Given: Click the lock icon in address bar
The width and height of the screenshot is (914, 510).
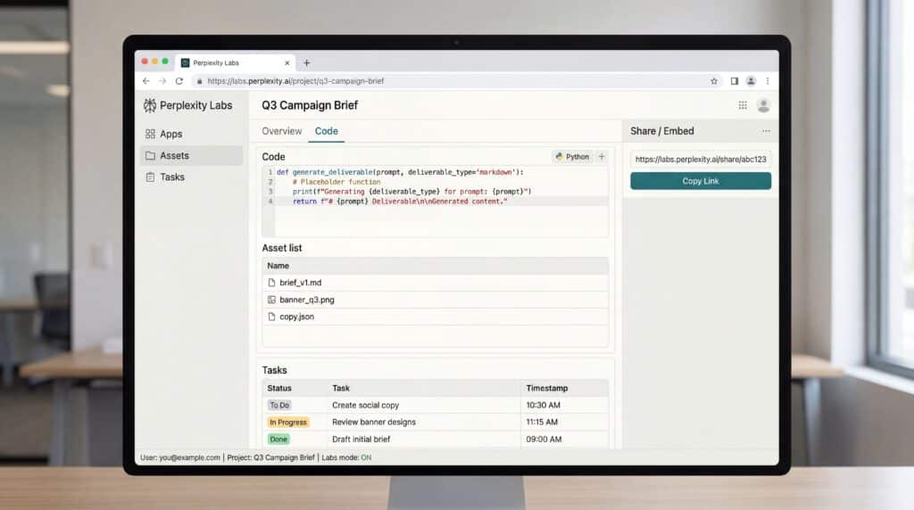Looking at the screenshot, I should pyautogui.click(x=199, y=81).
